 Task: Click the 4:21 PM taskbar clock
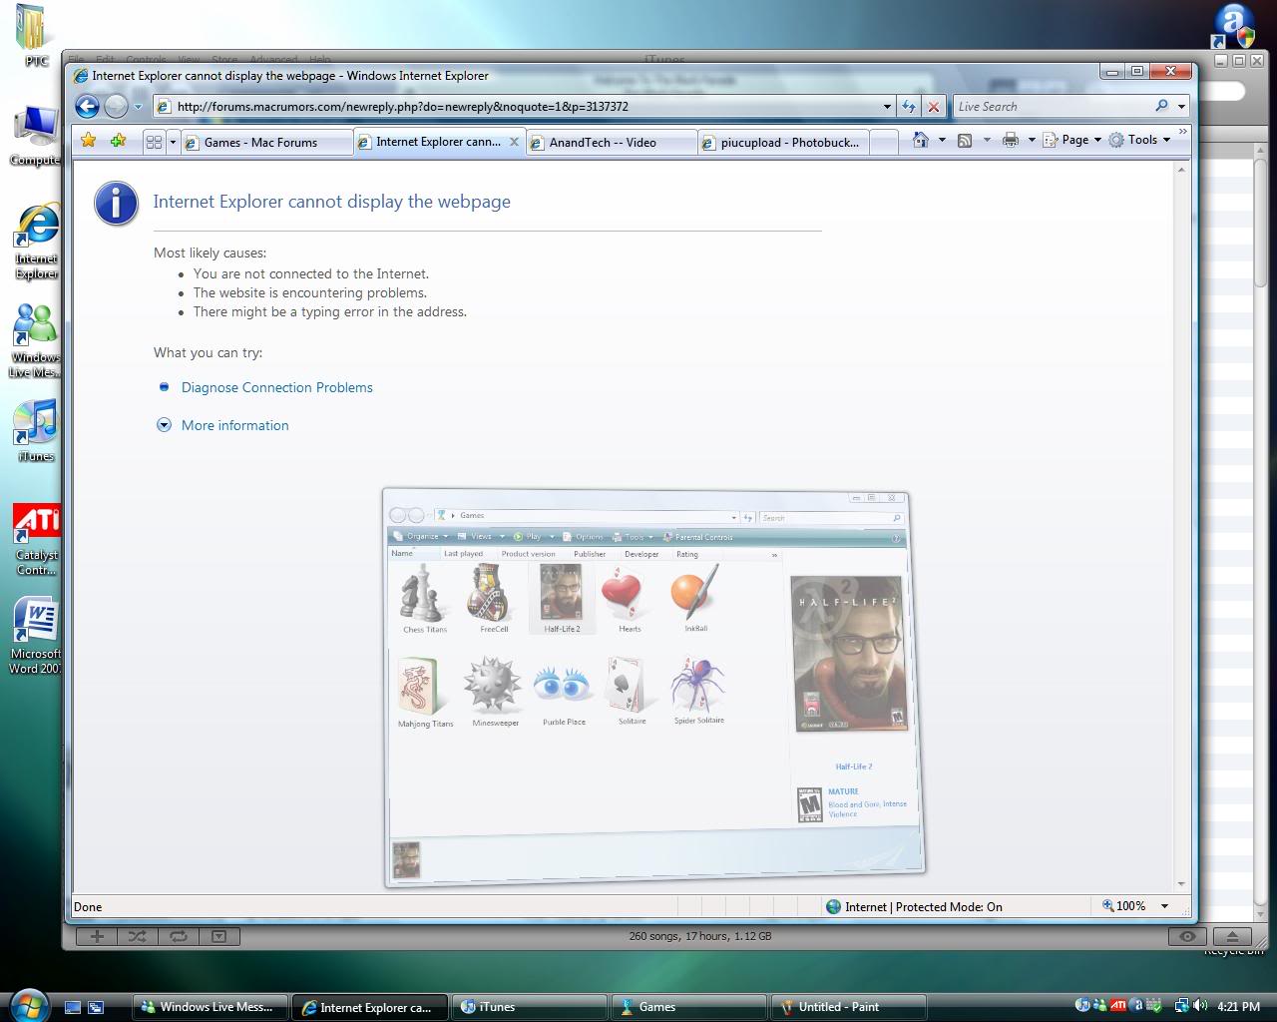coord(1239,1007)
